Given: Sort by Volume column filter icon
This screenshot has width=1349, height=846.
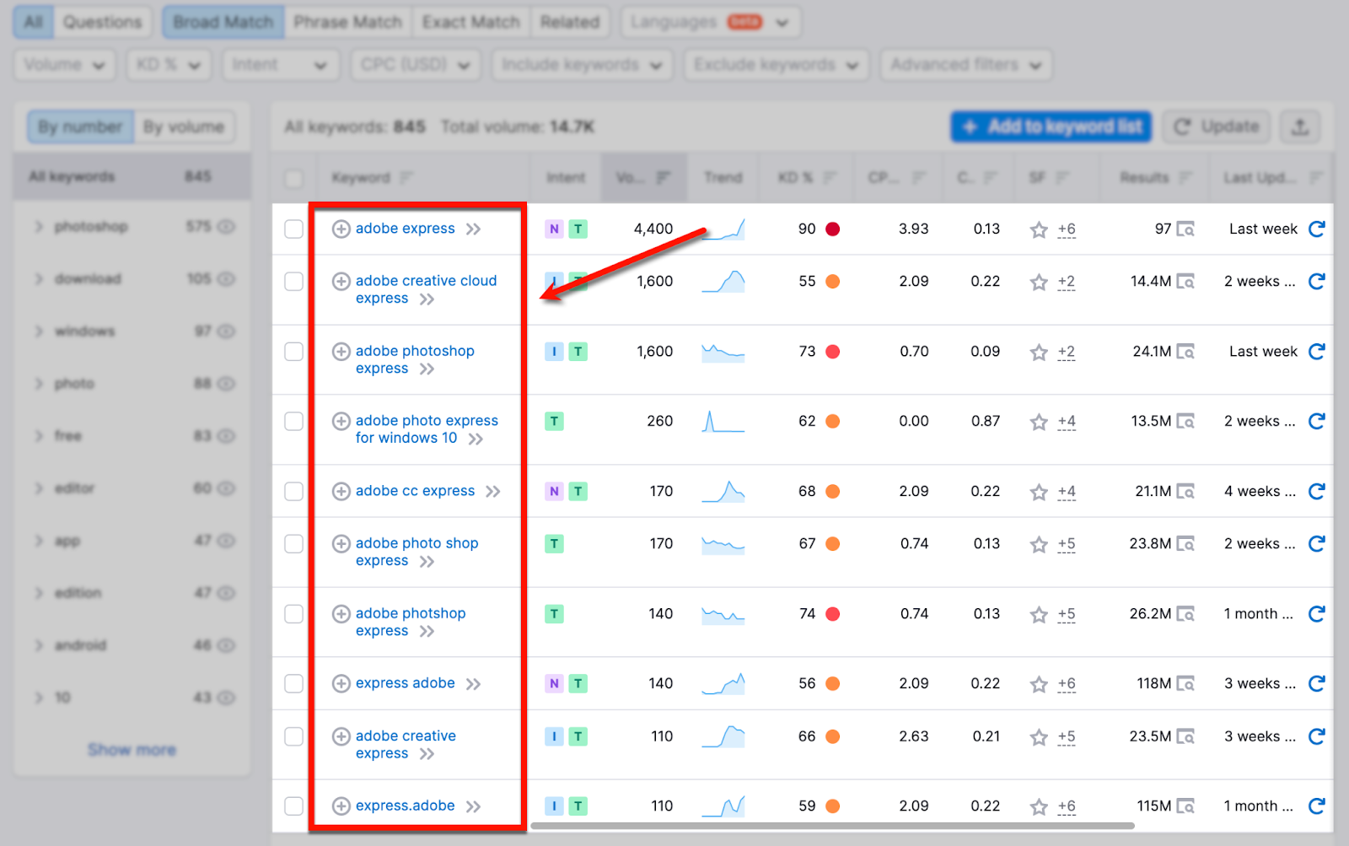Looking at the screenshot, I should (664, 177).
